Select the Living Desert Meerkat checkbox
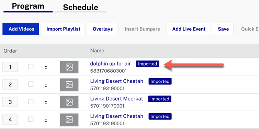Viewport: 259px width, 129px height. coord(31,102)
